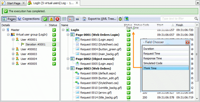Collapse the Master node
Viewport: 200px width, 102px height.
tap(4, 30)
